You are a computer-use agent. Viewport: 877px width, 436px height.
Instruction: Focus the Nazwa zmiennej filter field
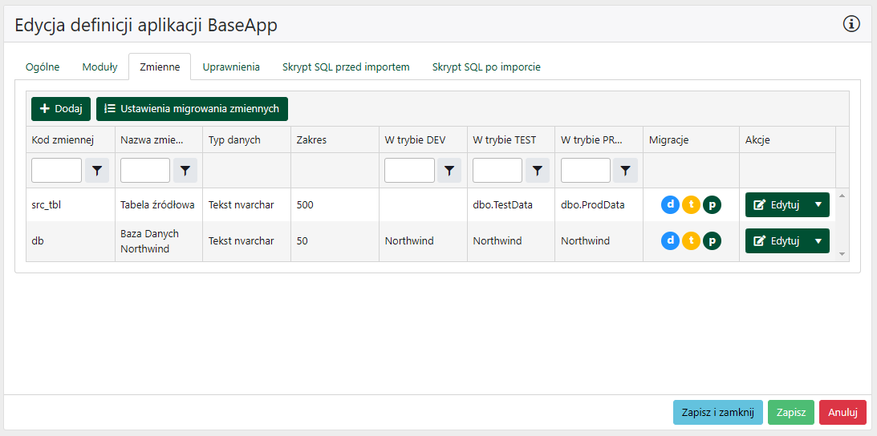point(145,171)
